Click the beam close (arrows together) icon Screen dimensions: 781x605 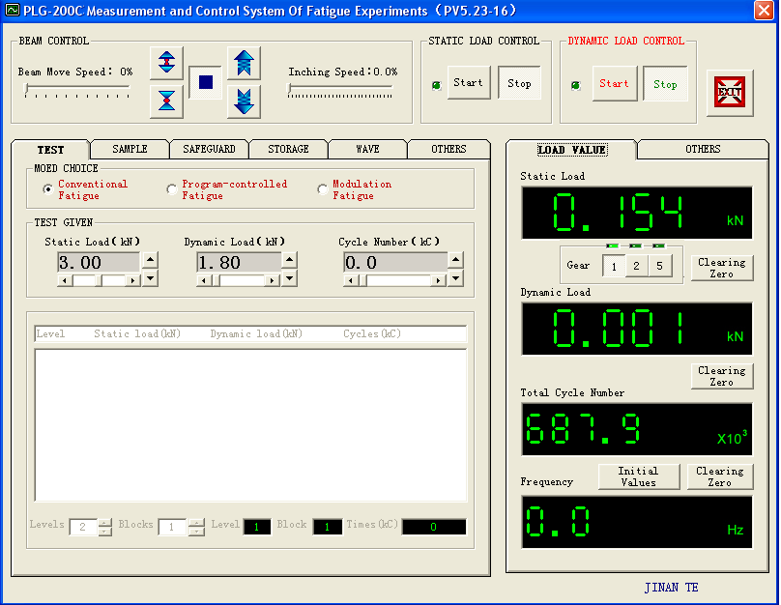[x=167, y=101]
